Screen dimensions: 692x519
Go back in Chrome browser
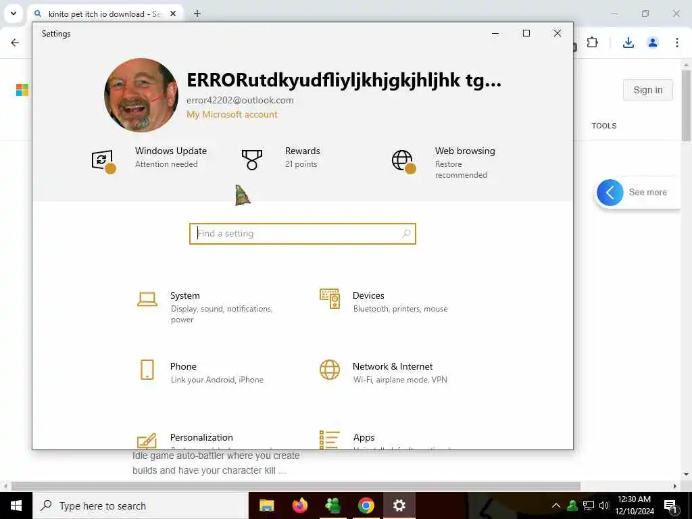(15, 43)
